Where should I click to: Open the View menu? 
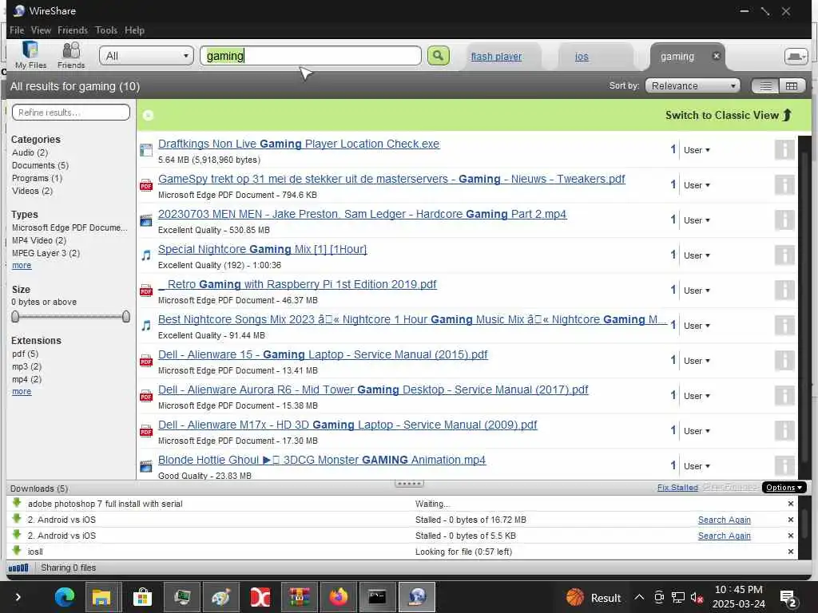coord(41,30)
